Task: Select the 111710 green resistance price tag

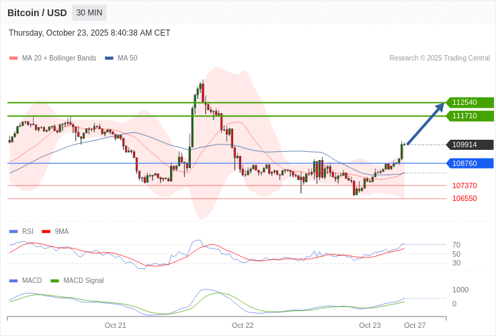Action: point(469,116)
